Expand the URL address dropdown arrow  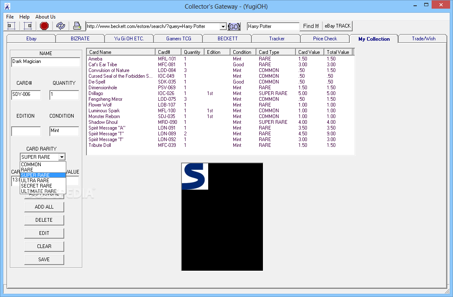[x=223, y=27]
